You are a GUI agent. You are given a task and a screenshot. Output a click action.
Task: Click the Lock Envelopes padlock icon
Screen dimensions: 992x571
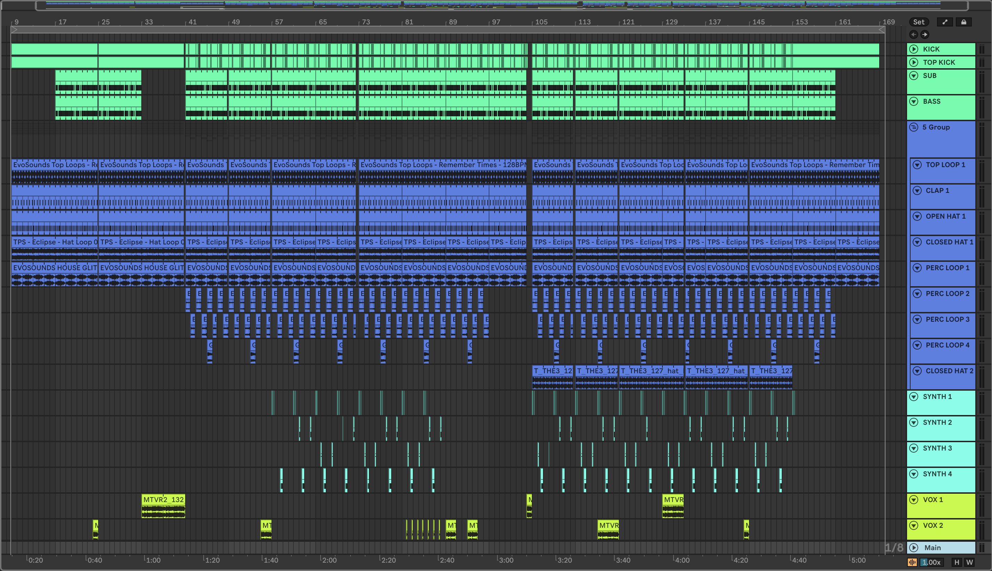(x=963, y=22)
